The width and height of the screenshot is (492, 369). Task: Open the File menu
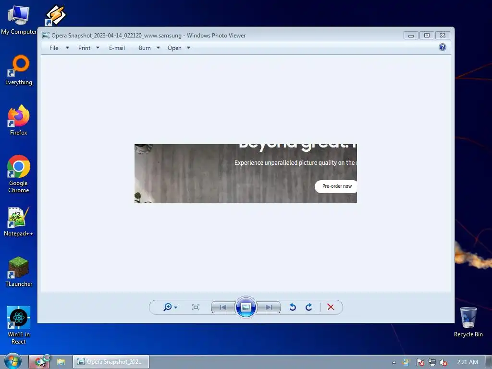pos(54,48)
